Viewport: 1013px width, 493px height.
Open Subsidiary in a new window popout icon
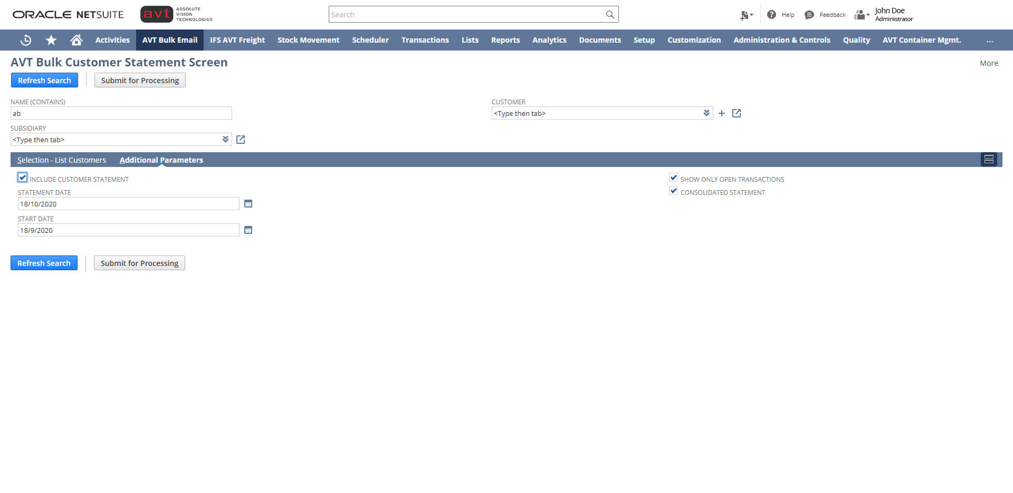point(241,139)
